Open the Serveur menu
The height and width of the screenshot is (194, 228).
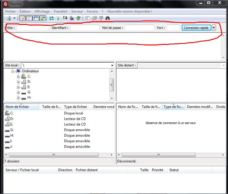tap(77, 11)
